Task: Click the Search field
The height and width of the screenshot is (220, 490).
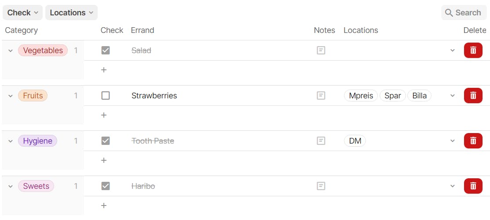Action: pyautogui.click(x=464, y=12)
